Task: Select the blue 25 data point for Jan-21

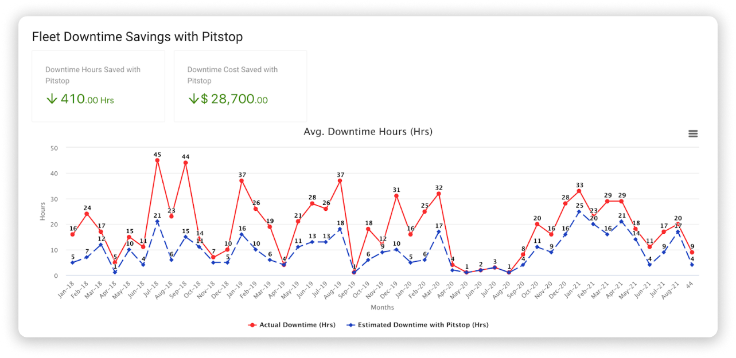Action: [x=579, y=211]
